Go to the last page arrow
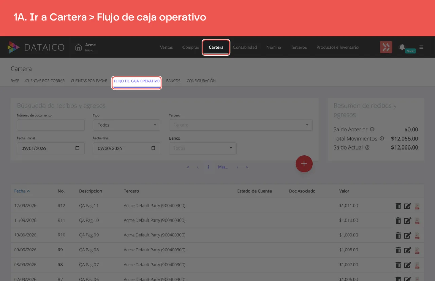 247,167
